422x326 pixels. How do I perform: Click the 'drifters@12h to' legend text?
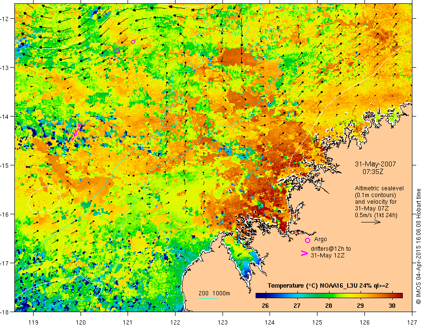coord(331,249)
